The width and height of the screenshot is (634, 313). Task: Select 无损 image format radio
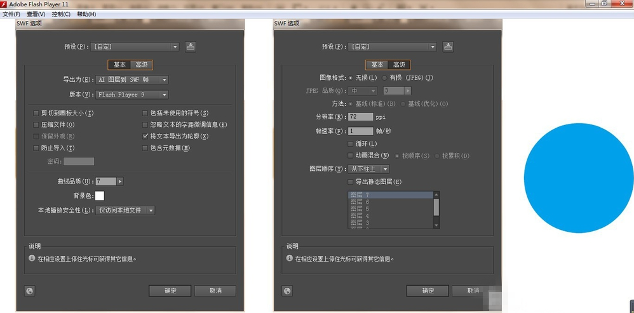(x=351, y=77)
